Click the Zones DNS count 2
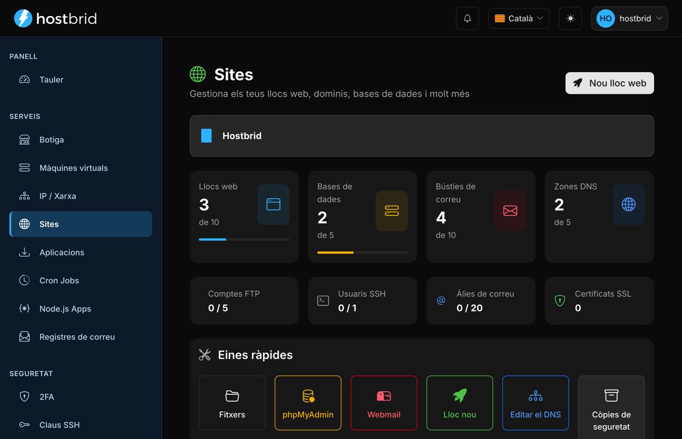Screen dimensions: 682x439 click(x=559, y=204)
